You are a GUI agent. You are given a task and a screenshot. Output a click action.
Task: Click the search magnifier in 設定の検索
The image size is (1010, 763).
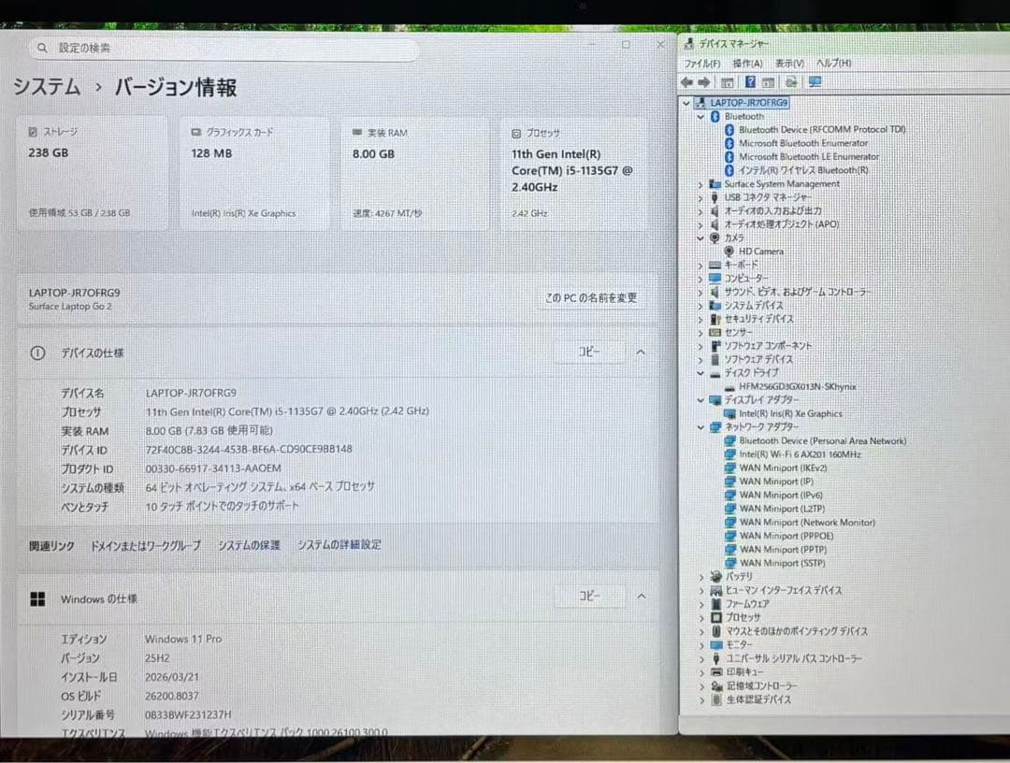(x=43, y=47)
